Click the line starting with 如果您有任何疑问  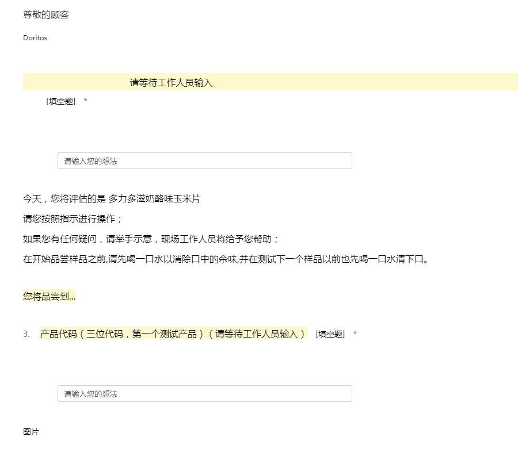tap(151, 239)
